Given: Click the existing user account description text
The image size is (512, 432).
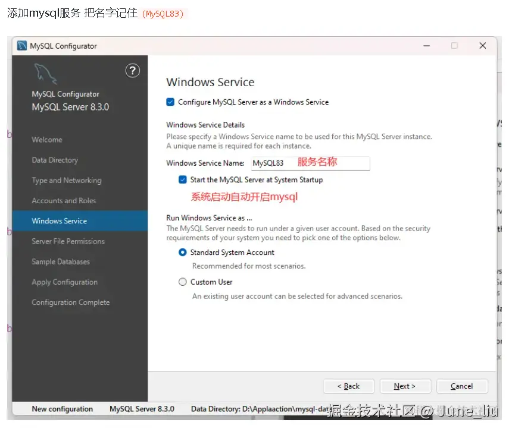Looking at the screenshot, I should pyautogui.click(x=297, y=296).
